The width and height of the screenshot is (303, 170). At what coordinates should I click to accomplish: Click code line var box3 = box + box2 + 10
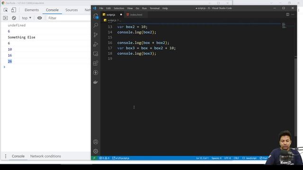coord(146,48)
